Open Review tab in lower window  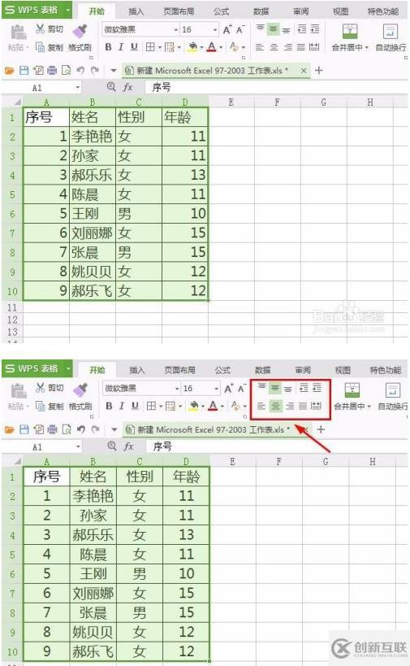point(302,370)
